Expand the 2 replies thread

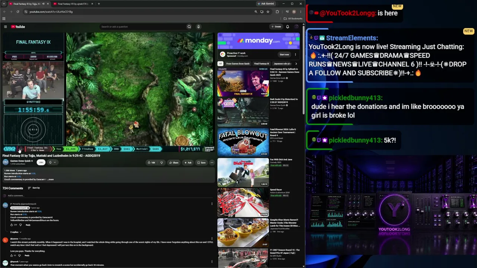pyautogui.click(x=16, y=232)
